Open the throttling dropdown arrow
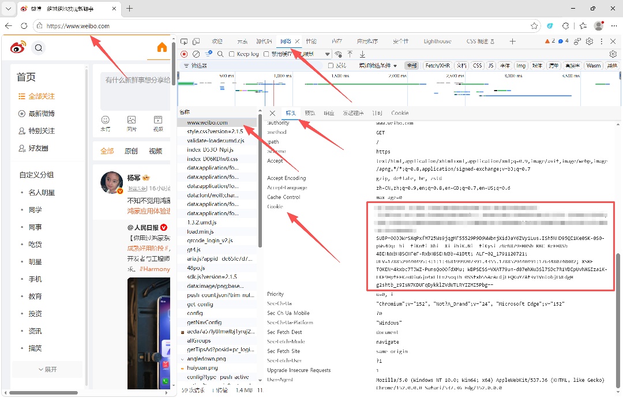Screen dimensions: 623x398 pos(328,54)
